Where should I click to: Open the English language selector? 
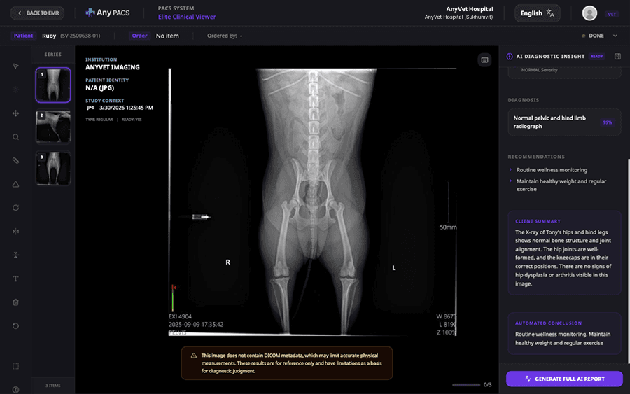(537, 13)
